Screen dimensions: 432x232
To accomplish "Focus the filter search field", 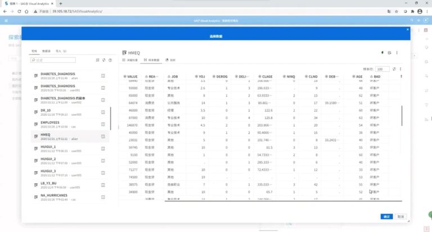I will [53, 60].
